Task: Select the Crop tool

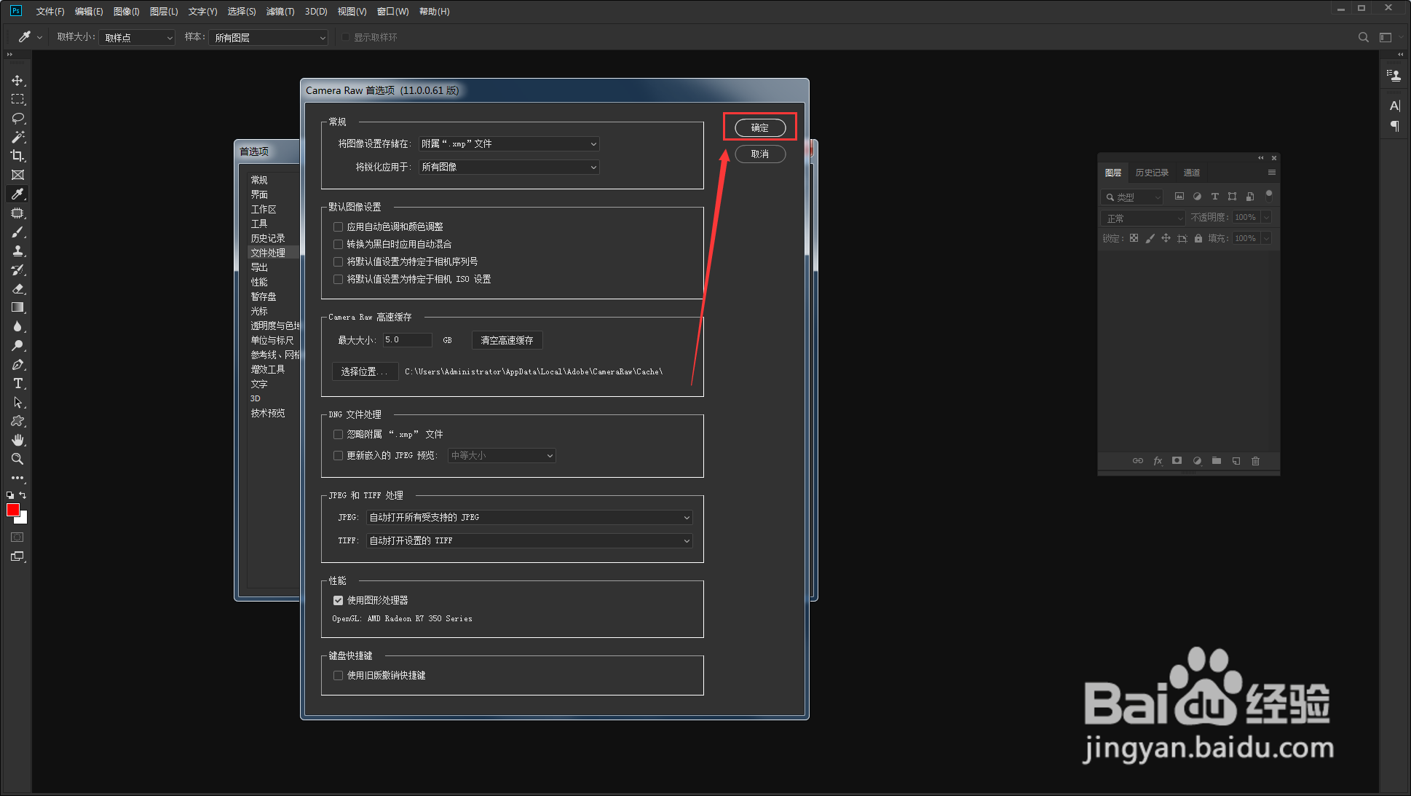Action: point(17,156)
